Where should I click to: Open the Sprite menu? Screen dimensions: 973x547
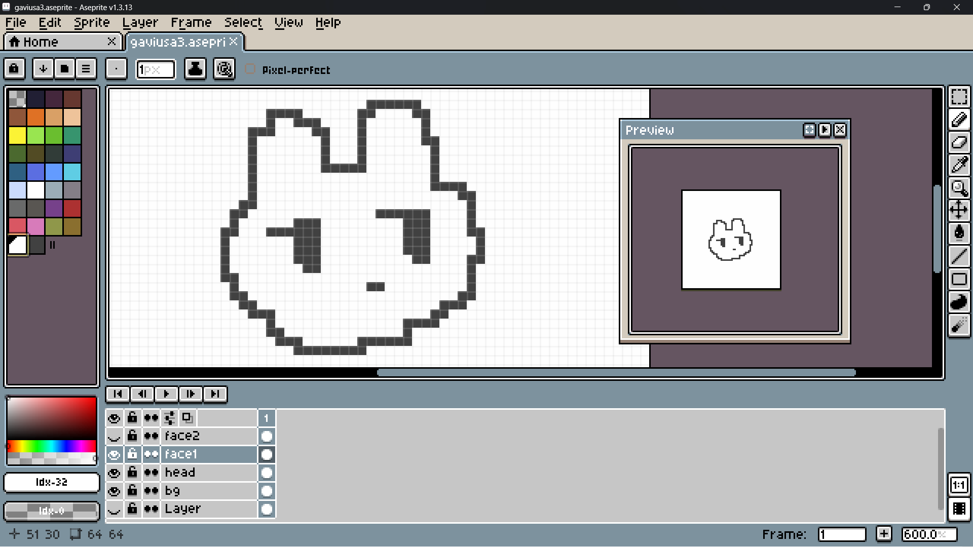pos(92,23)
